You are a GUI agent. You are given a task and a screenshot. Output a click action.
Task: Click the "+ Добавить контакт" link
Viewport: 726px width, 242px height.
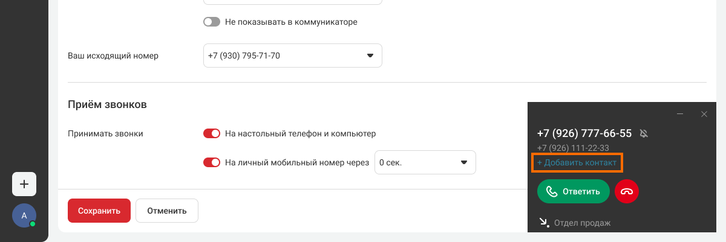coord(577,163)
